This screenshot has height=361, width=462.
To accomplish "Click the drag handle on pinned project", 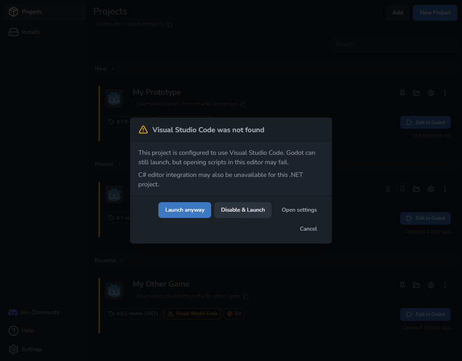I will point(388,189).
